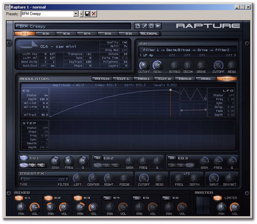Select the PAN modulator tab
The image size is (257, 224).
point(206,79)
